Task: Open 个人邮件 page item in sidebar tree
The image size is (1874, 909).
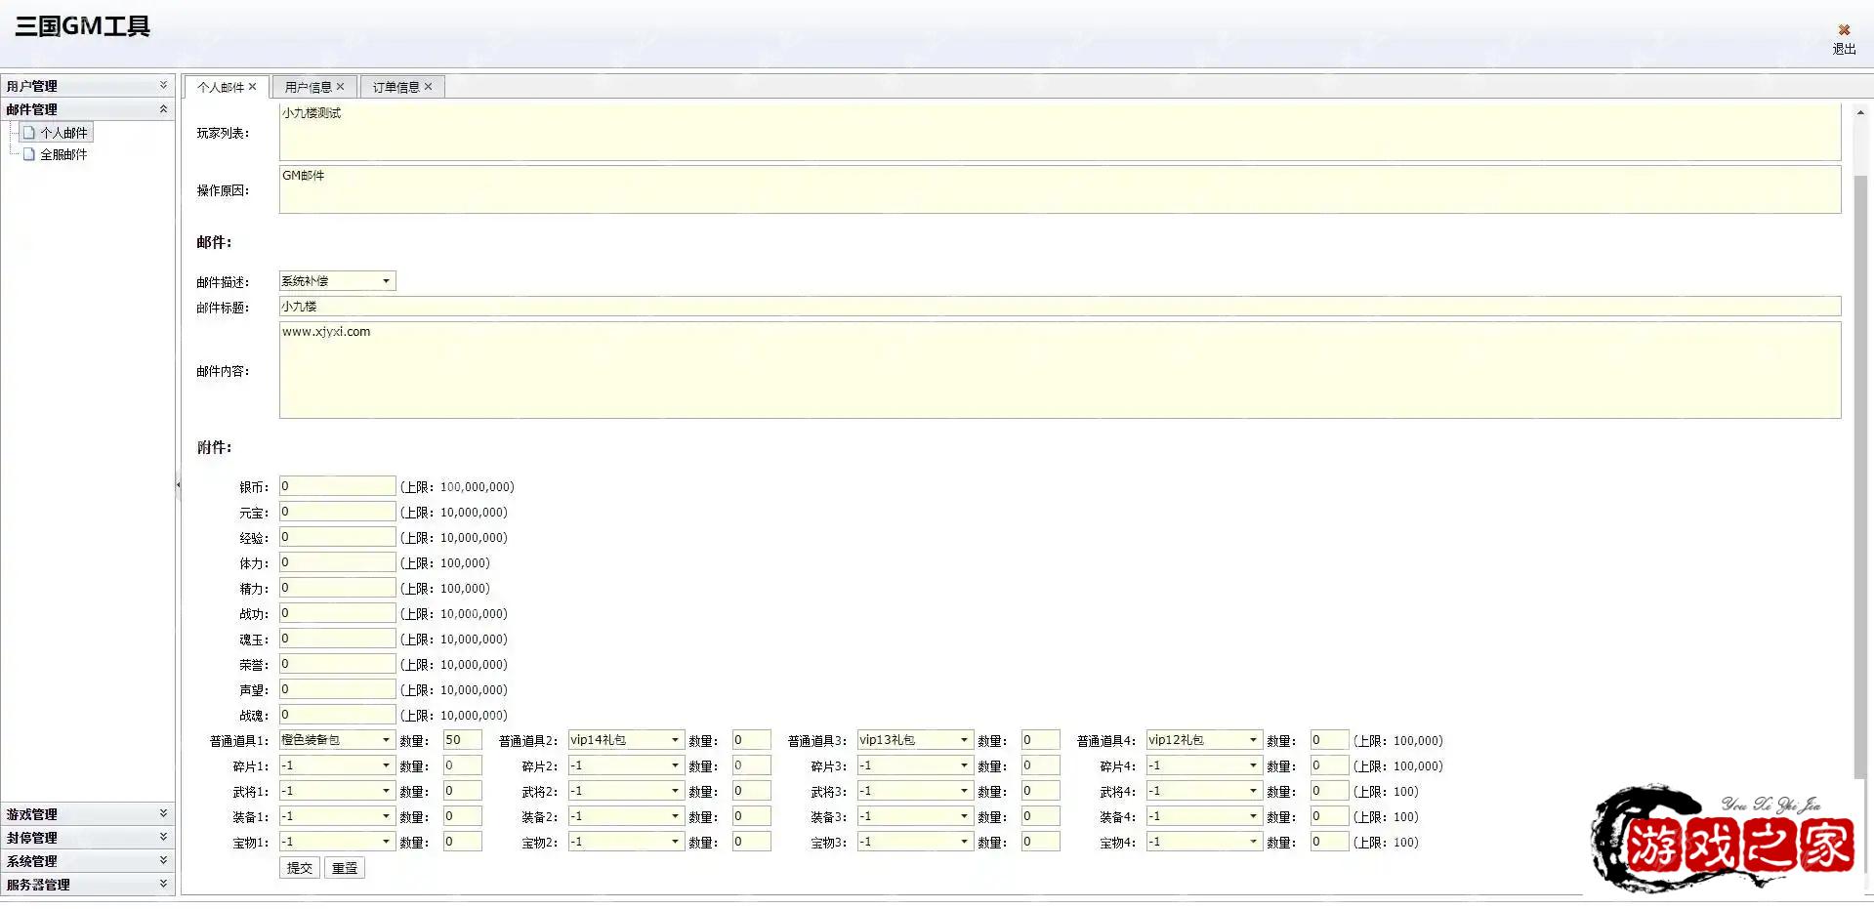Action: coord(62,133)
